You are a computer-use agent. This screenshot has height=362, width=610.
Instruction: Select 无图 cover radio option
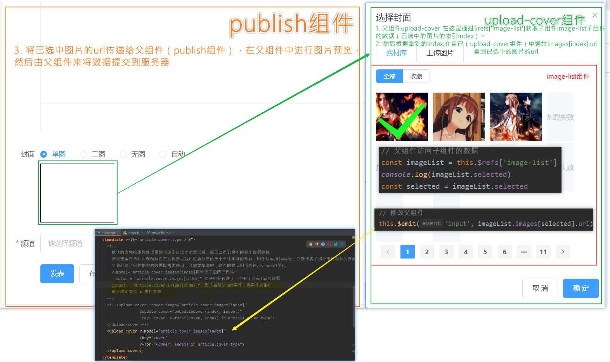133,154
